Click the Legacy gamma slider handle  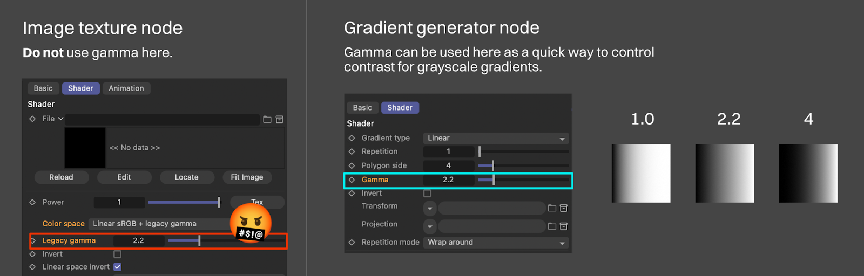tap(199, 240)
